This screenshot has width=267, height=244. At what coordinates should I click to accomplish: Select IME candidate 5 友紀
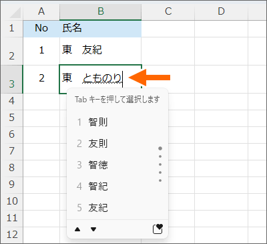point(117,208)
